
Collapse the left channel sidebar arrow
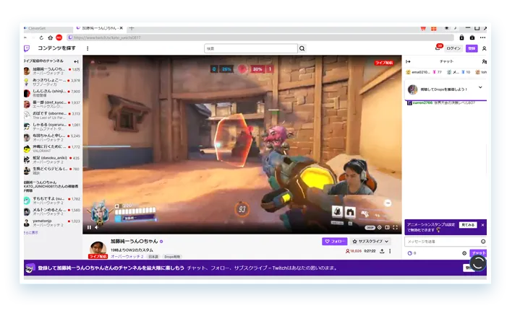[76, 61]
